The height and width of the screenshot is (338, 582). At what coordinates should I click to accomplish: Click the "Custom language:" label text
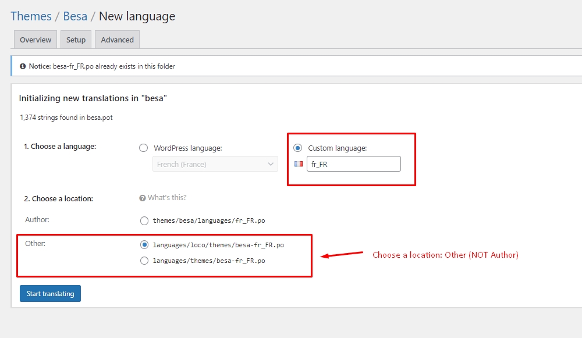[x=338, y=148]
